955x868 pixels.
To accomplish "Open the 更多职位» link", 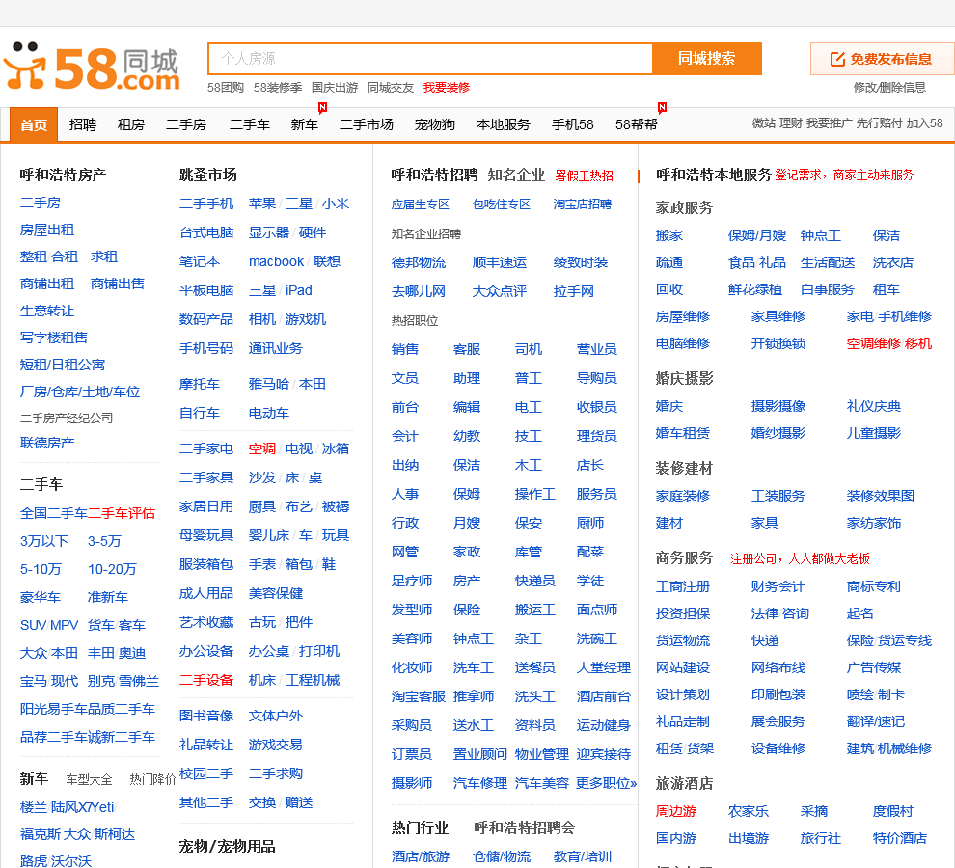I will (607, 783).
